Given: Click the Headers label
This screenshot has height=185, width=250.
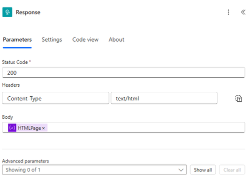Looking at the screenshot, I should coord(11,85).
